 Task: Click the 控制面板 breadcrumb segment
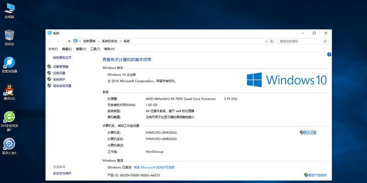click(x=89, y=41)
